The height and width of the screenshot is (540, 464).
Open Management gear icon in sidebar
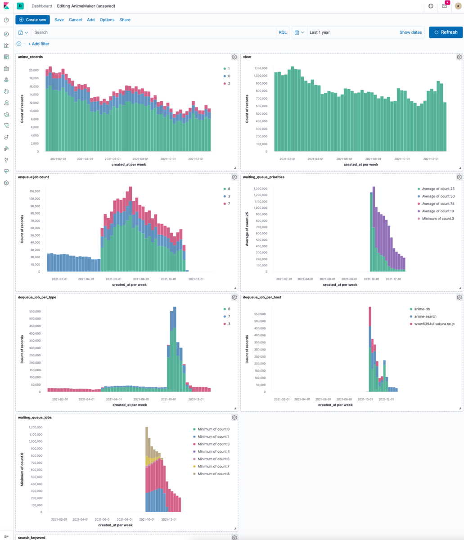click(6, 183)
